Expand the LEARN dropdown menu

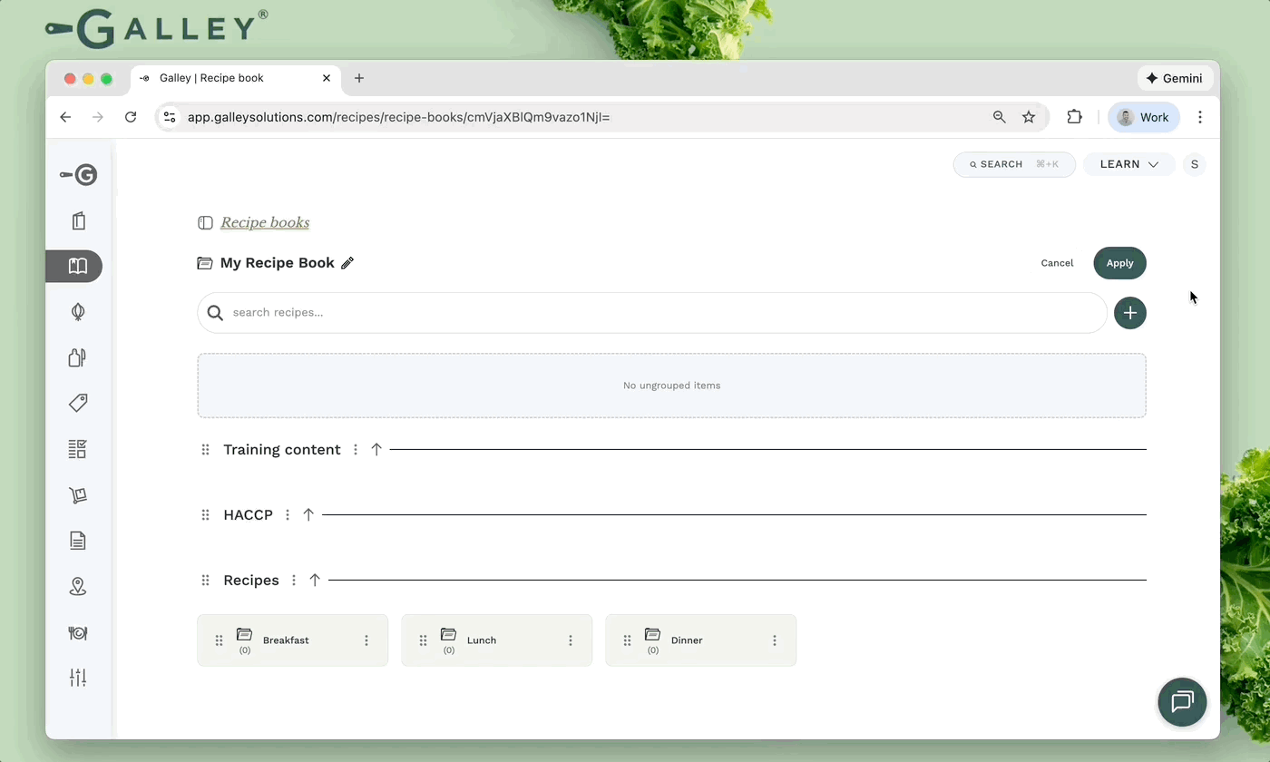[1128, 164]
